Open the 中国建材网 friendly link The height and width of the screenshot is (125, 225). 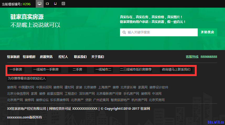tap(26, 87)
